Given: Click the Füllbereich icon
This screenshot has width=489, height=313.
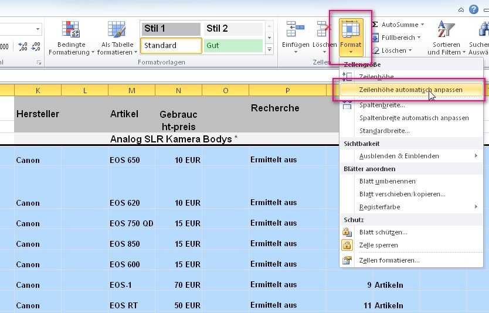Looking at the screenshot, I should coord(375,38).
